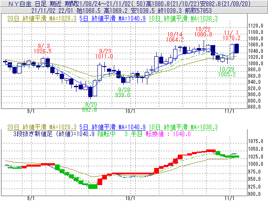The width and height of the screenshot is (268, 204).
Task: Select top chart 20日 終値平滑 MA=1028.3 legend
Action: [42, 18]
